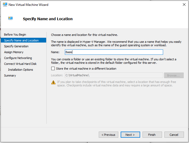This screenshot has width=189, height=143.
Task: Click the Browse... button
Action: [x=174, y=75]
